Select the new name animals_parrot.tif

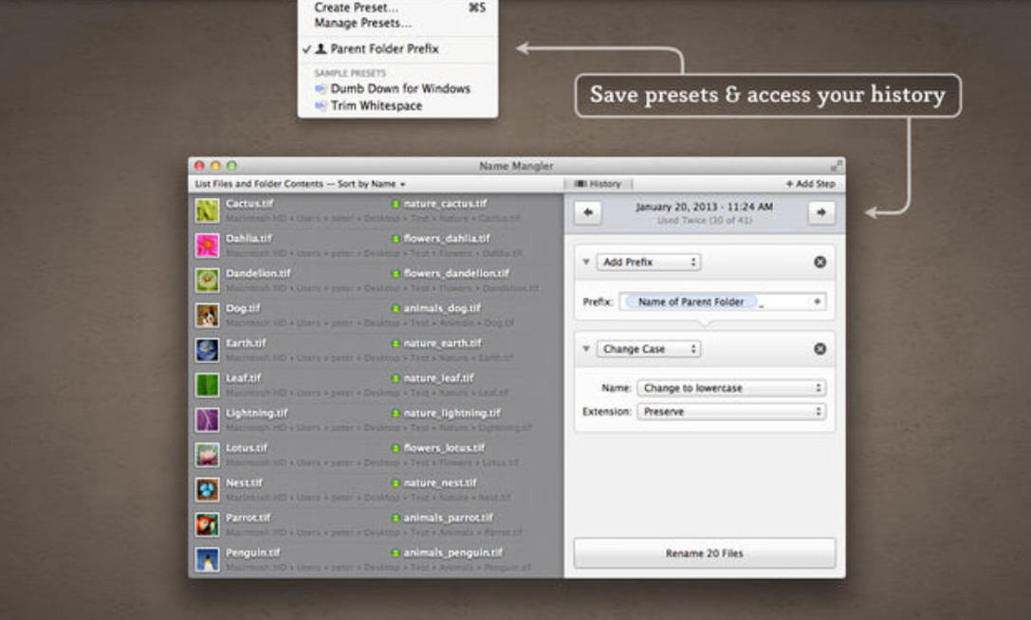pos(448,518)
